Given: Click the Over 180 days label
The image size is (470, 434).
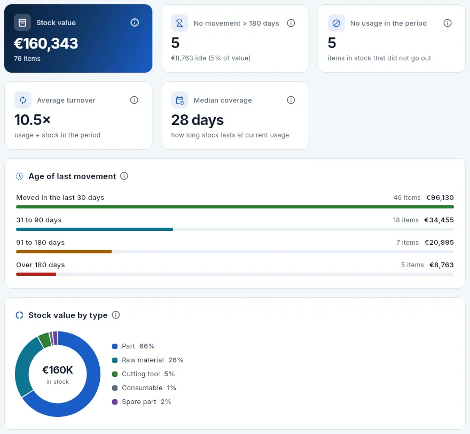Looking at the screenshot, I should pyautogui.click(x=41, y=265).
